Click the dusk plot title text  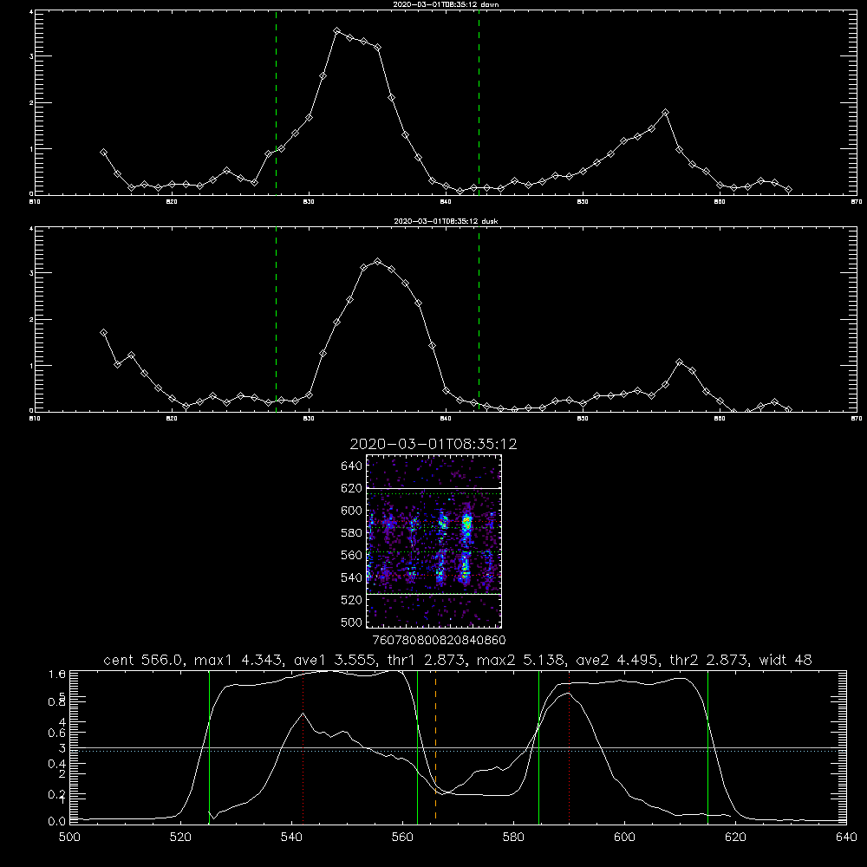coord(446,221)
